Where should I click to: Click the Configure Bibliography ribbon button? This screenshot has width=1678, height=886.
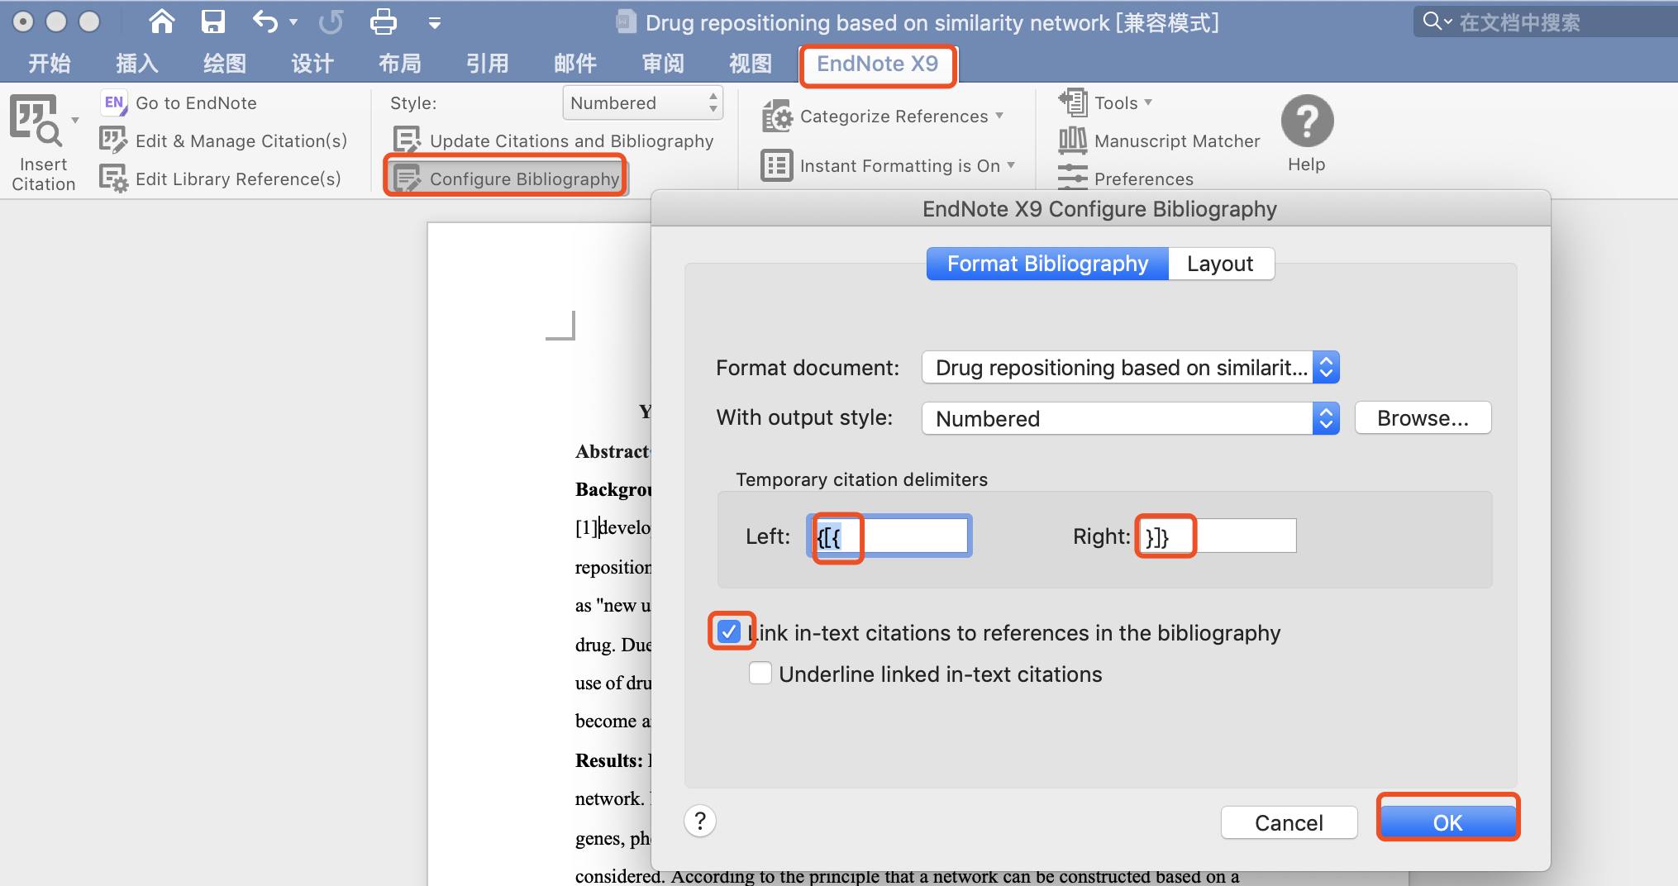507,179
